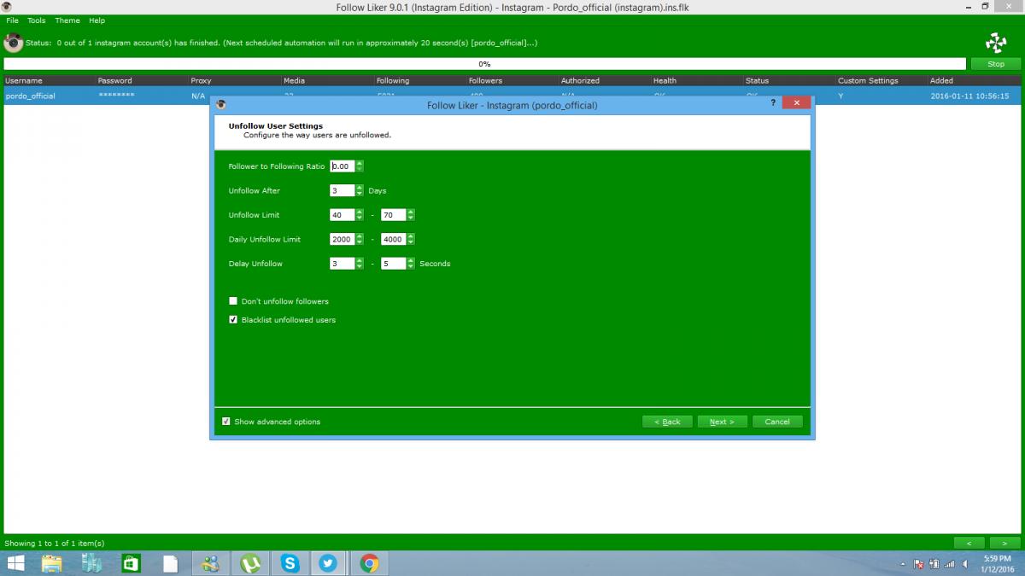Viewport: 1025px width, 576px height.
Task: Click the Unfollow Limit 40 input field
Action: (343, 215)
